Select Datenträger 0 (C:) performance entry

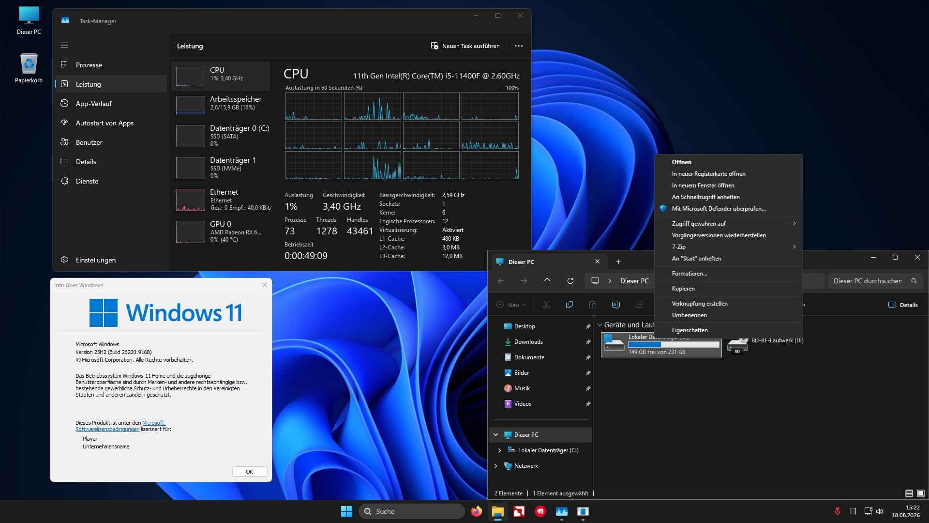221,136
